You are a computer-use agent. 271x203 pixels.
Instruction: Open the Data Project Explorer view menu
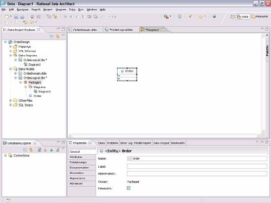63,35
